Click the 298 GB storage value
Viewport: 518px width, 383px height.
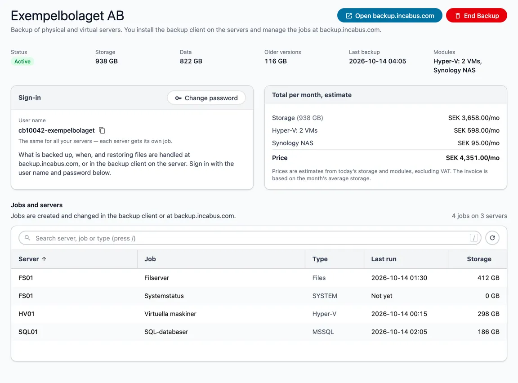[x=488, y=314]
